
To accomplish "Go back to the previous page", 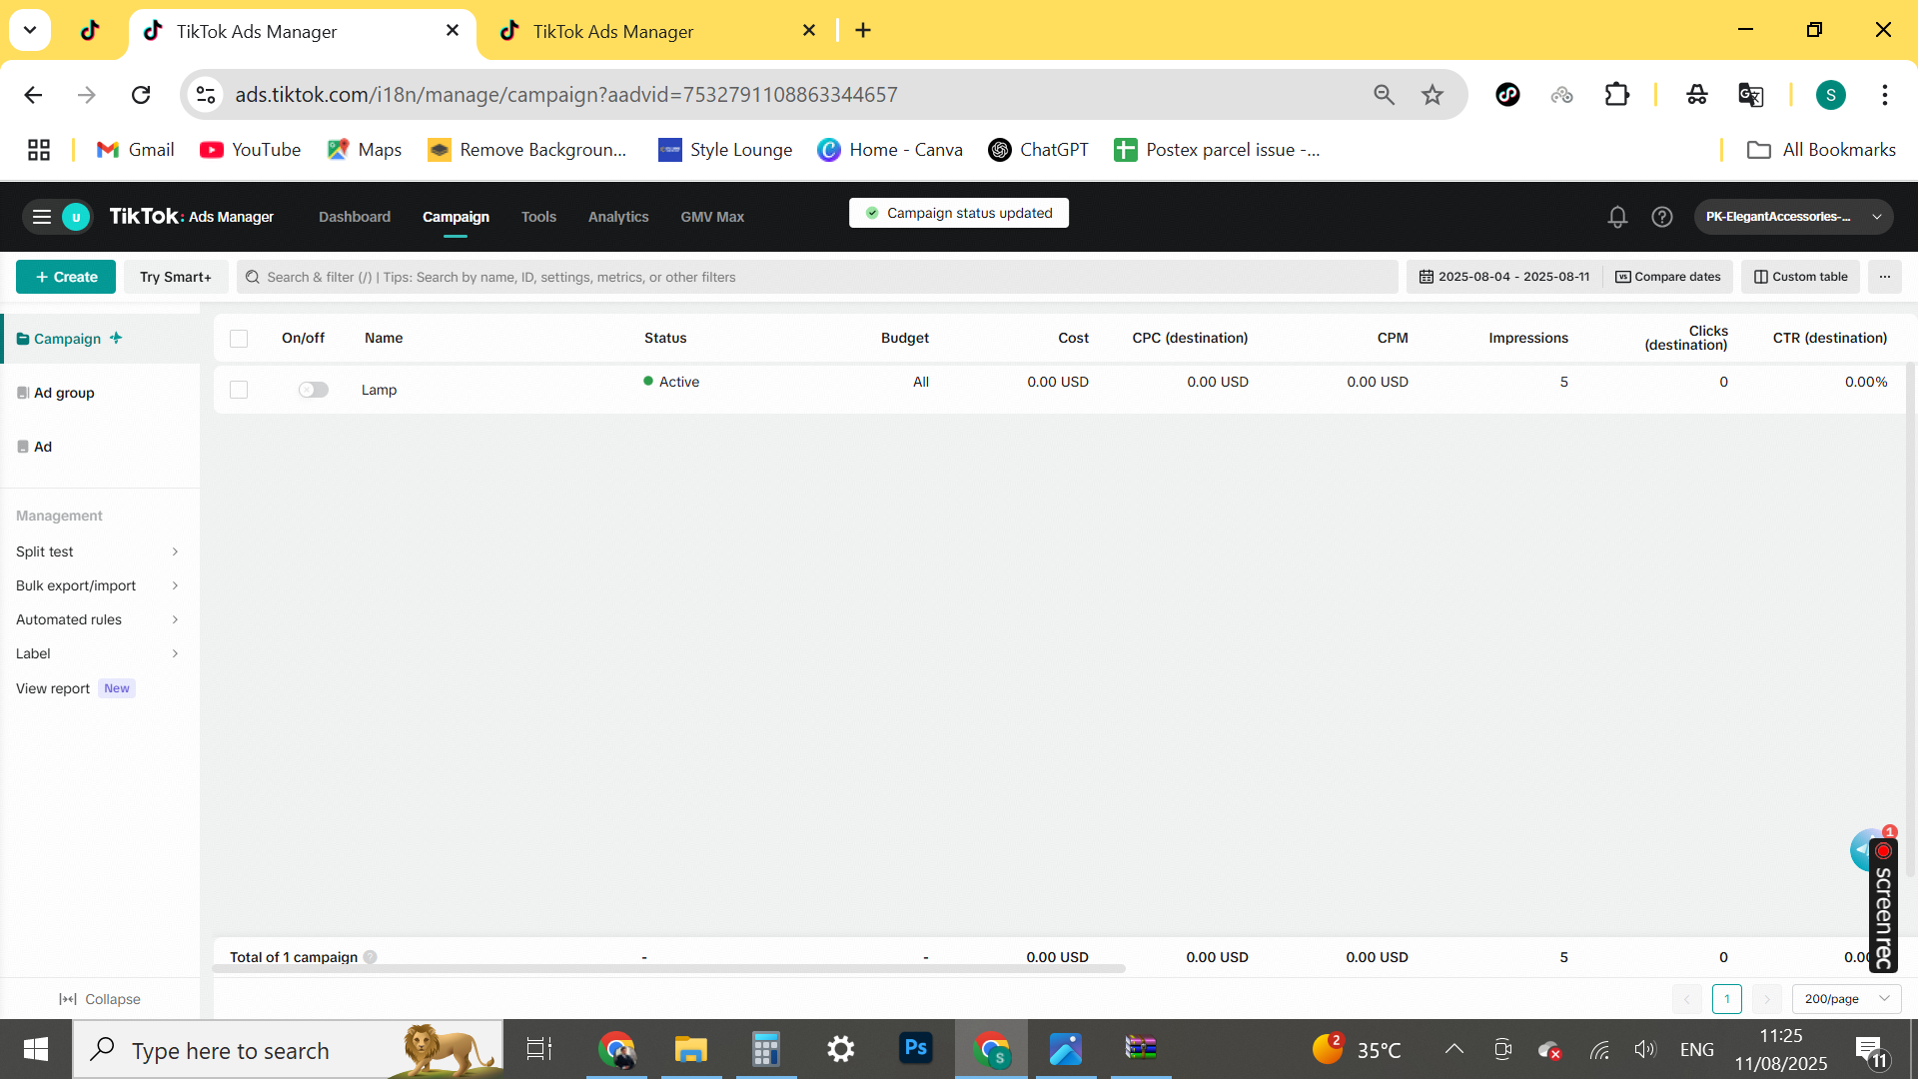I will click(33, 95).
